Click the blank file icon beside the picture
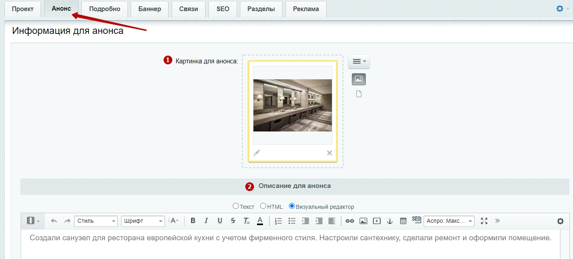 (x=359, y=94)
